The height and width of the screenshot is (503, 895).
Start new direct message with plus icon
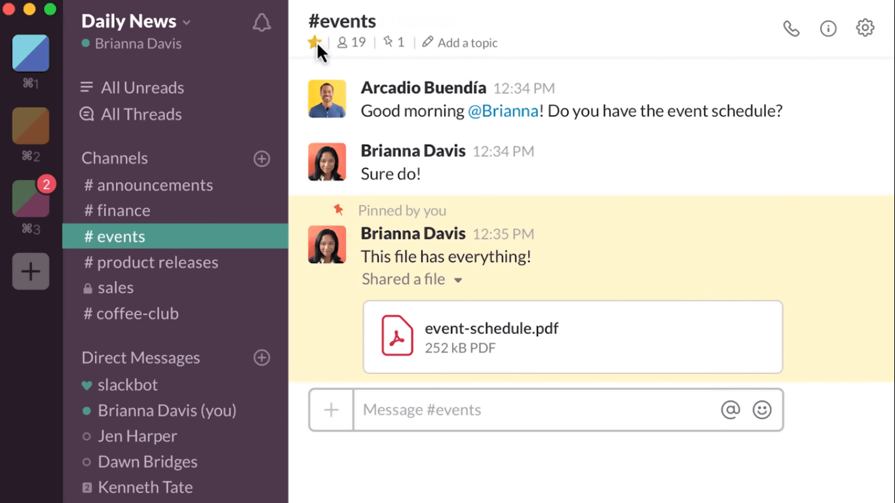[262, 358]
